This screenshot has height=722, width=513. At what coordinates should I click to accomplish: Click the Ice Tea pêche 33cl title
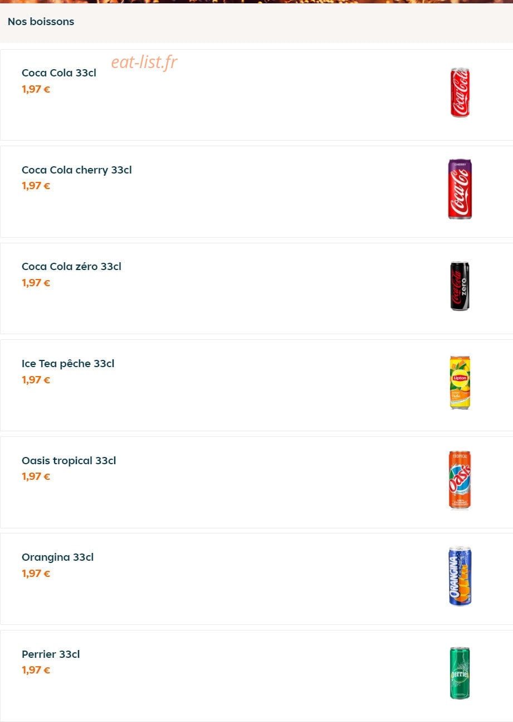[68, 363]
